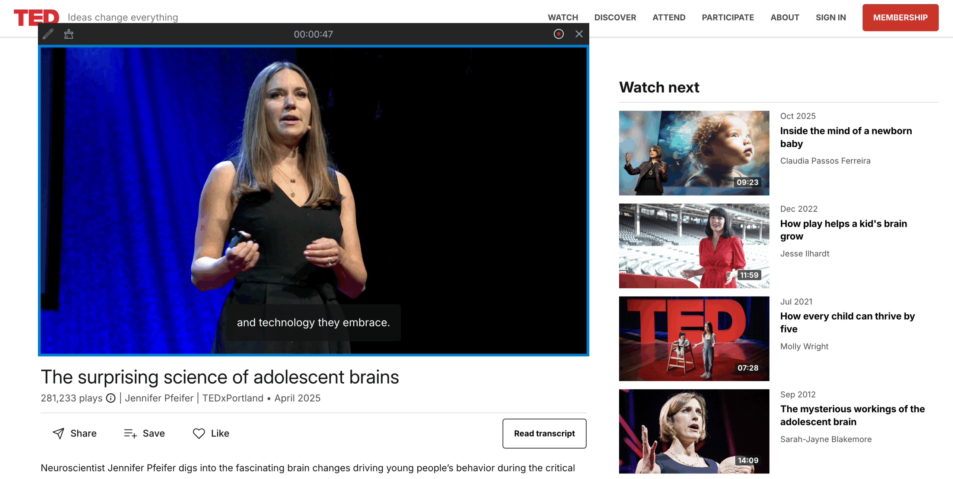Open the WATCH navigation menu
This screenshot has height=479, width=953.
click(563, 17)
